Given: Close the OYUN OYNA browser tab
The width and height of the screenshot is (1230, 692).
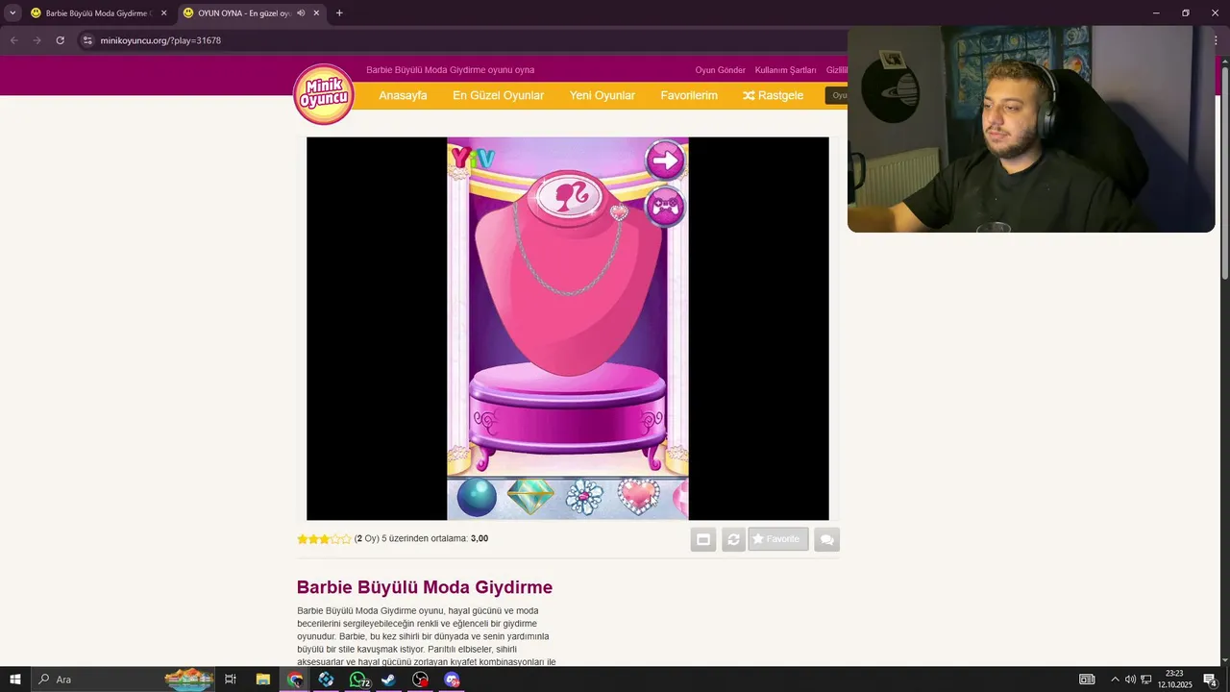Looking at the screenshot, I should (x=316, y=13).
